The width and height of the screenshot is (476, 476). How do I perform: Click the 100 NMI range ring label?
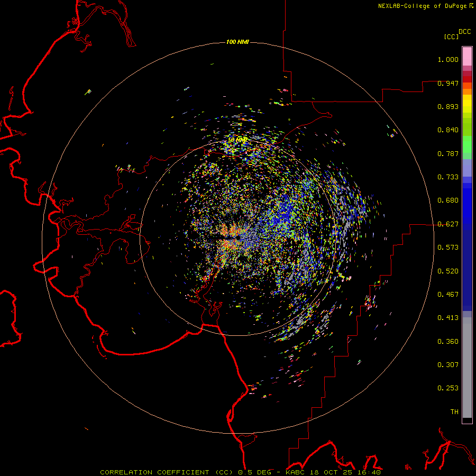point(237,42)
